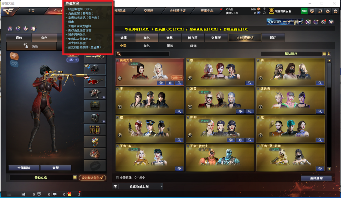Switch to the 火线珍藏馆 tab
This screenshot has height=198, width=341.
point(245,38)
